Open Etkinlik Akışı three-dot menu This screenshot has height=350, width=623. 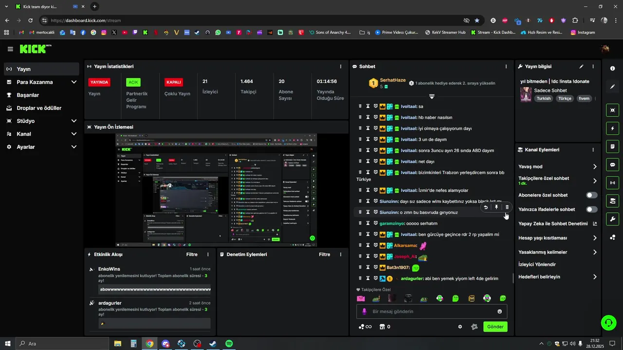208,255
